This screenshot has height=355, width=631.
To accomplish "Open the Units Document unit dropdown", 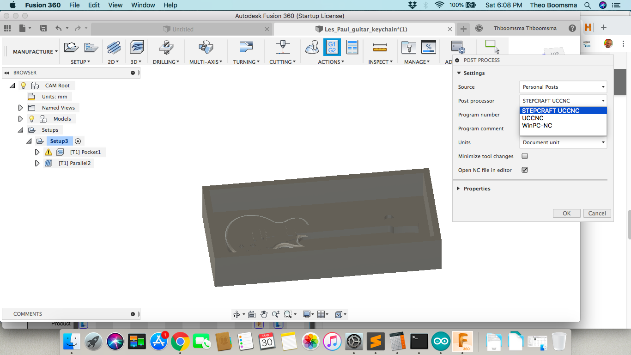I will tap(563, 142).
